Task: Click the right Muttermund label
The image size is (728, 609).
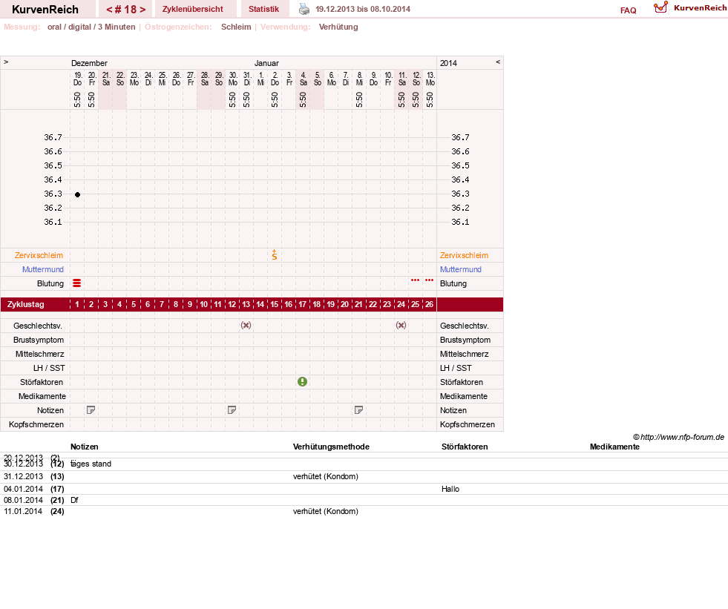Action: point(461,269)
